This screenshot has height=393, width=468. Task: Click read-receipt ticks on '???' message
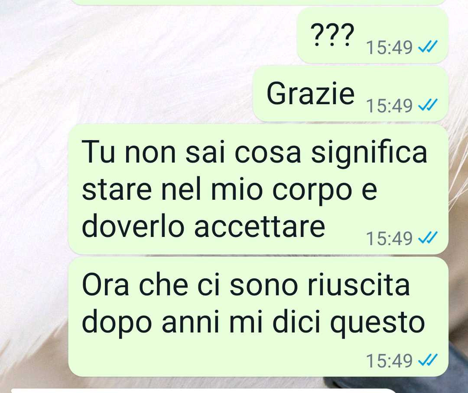pos(428,47)
